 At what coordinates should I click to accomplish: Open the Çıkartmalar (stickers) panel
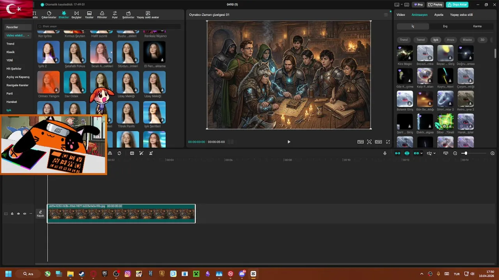point(49,15)
